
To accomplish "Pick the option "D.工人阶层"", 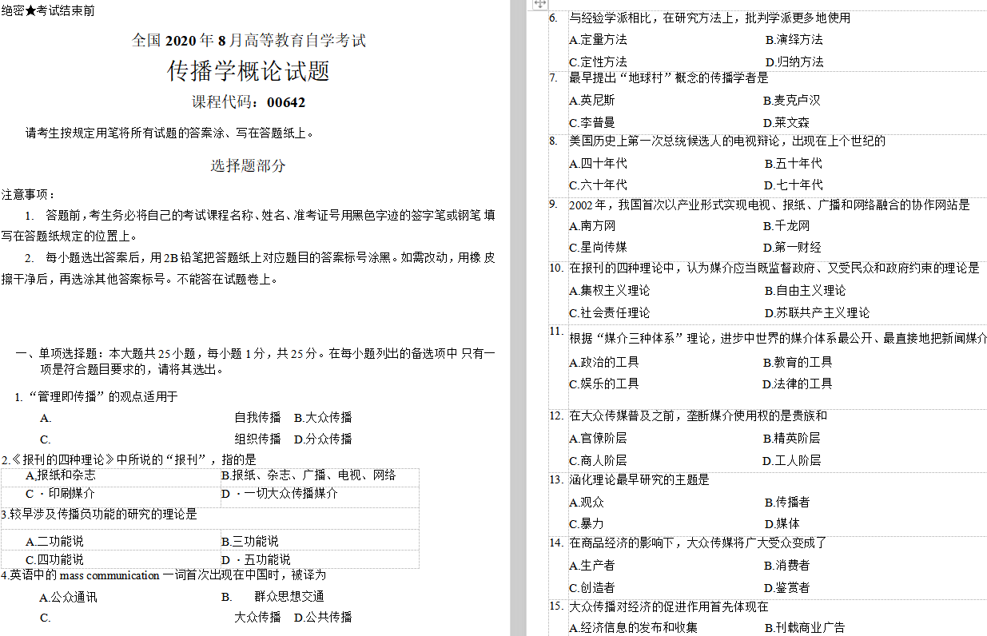I will point(792,461).
